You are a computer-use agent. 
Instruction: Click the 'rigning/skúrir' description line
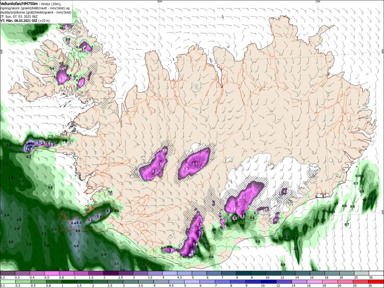pyautogui.click(x=35, y=8)
